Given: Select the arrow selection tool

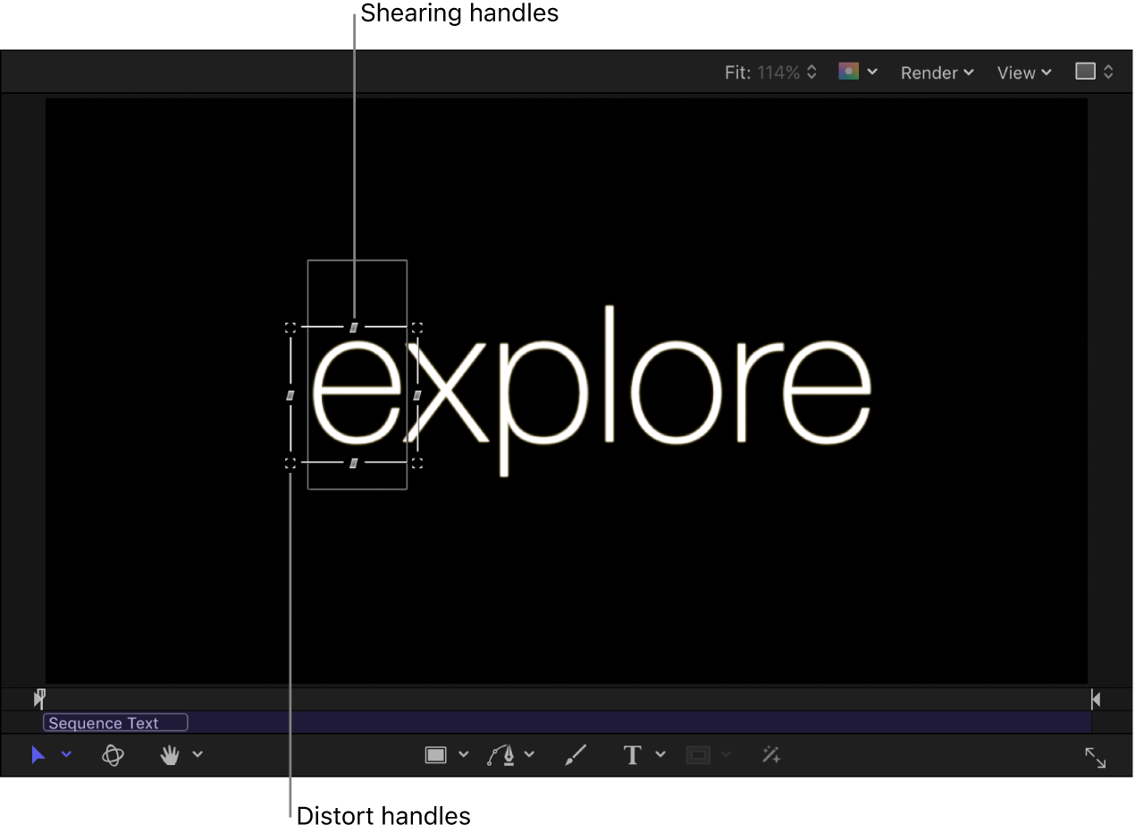Looking at the screenshot, I should [38, 754].
